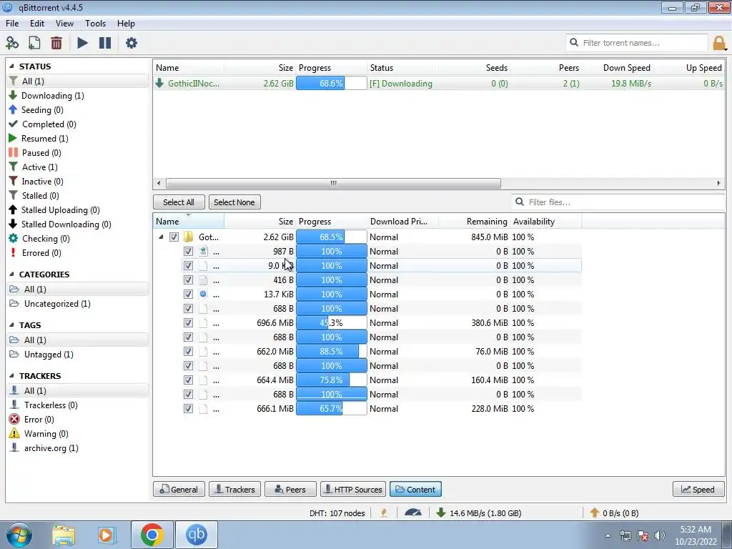Collapse the STATUS sidebar section
732x549 pixels.
tap(11, 66)
